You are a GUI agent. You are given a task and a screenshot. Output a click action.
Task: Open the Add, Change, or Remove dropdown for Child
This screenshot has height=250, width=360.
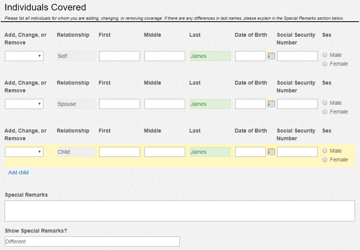click(24, 152)
